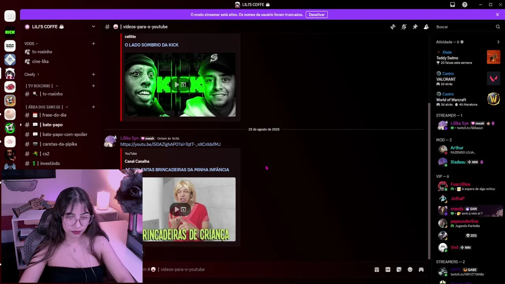Screen dimensions: 505x284
Task: Open Discord direct messages home icon
Action: coord(10,16)
